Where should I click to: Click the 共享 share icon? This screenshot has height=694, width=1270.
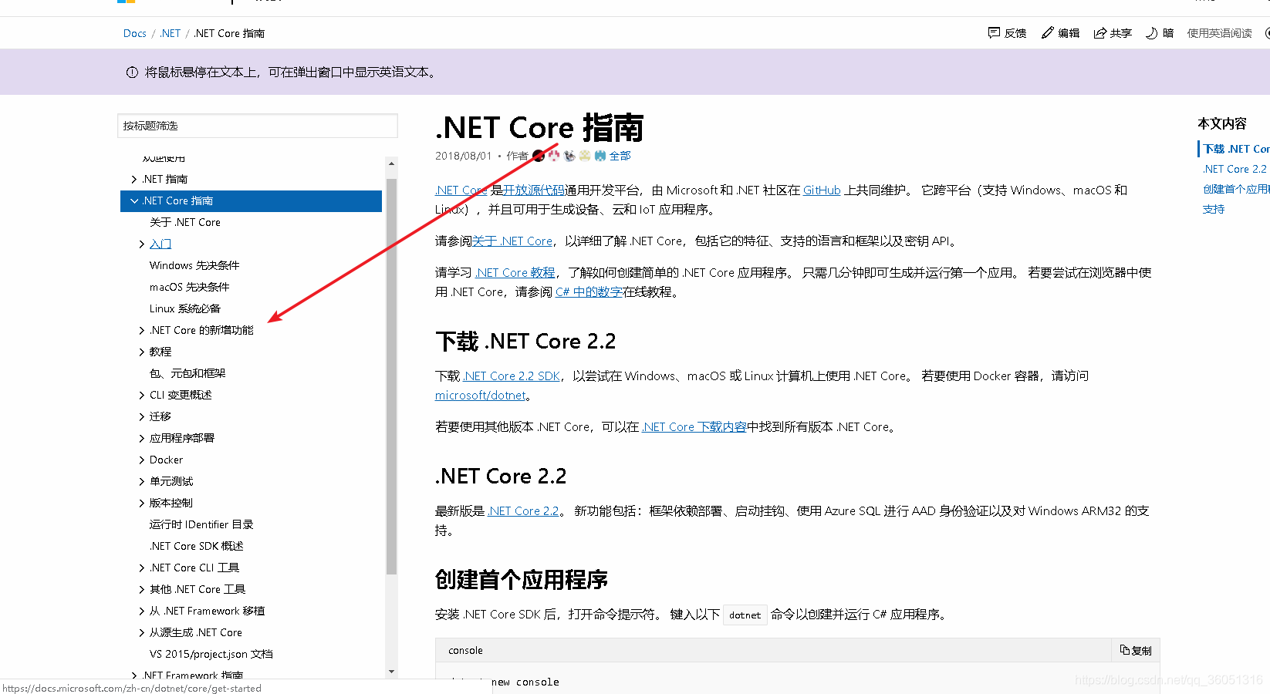point(1100,33)
